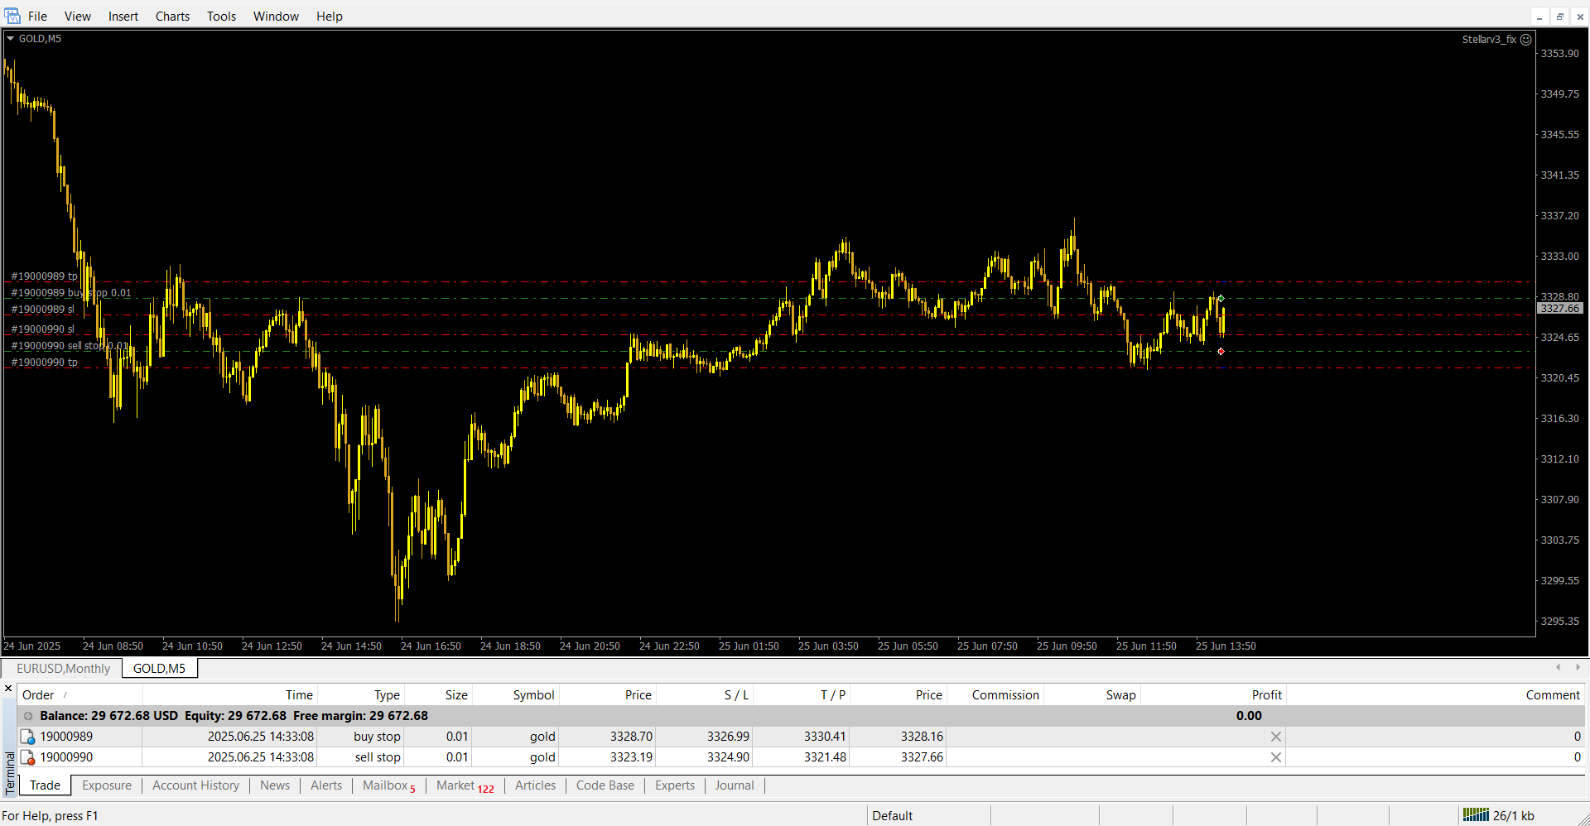Image resolution: width=1590 pixels, height=826 pixels.
Task: Close the Terminal panel
Action: click(8, 689)
